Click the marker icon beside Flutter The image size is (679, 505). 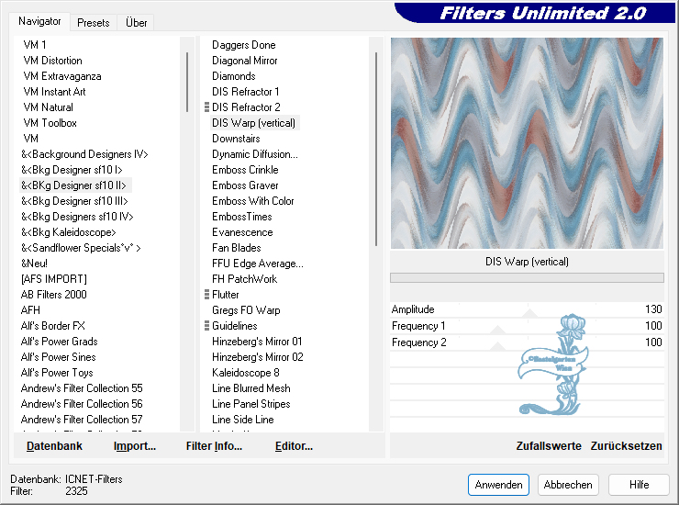pyautogui.click(x=206, y=295)
